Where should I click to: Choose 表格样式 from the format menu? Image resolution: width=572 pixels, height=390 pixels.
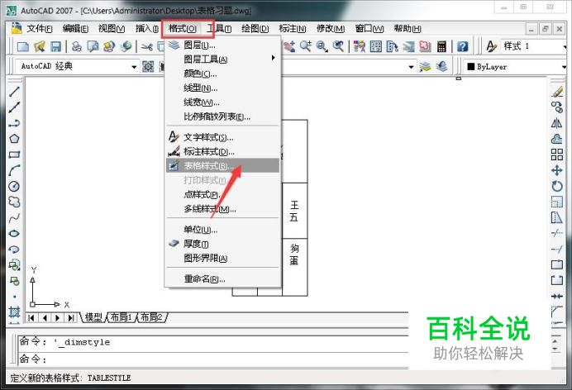(222, 166)
